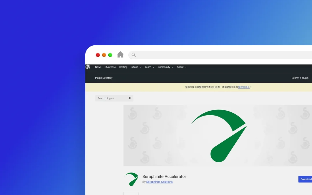Click the search plugins magnifier icon
This screenshot has height=195, width=312.
[x=130, y=98]
